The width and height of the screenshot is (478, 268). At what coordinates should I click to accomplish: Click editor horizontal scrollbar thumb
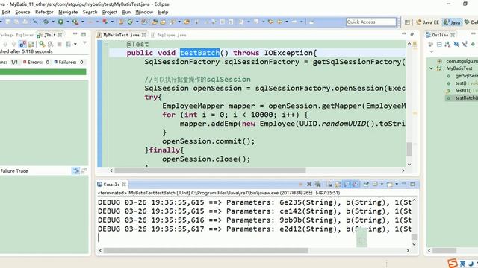tap(210, 170)
